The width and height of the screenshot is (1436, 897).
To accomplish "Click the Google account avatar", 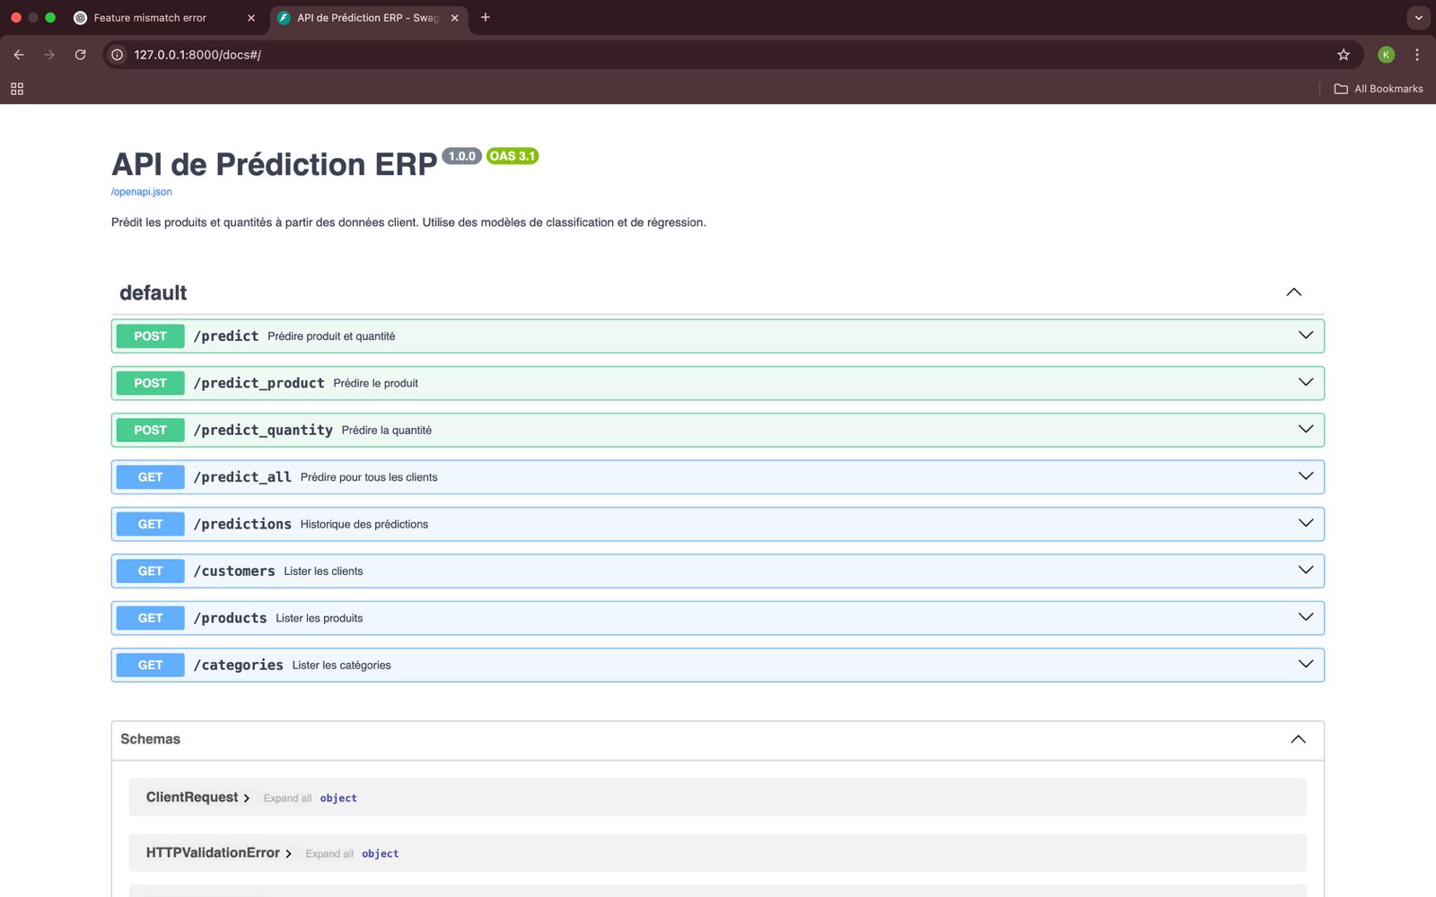I will click(1385, 55).
